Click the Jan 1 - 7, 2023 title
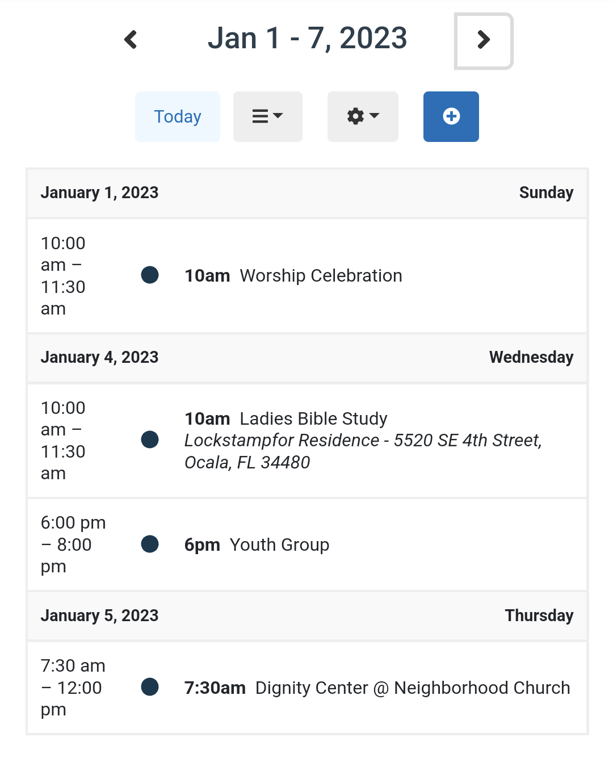This screenshot has height=758, width=613. (x=307, y=39)
